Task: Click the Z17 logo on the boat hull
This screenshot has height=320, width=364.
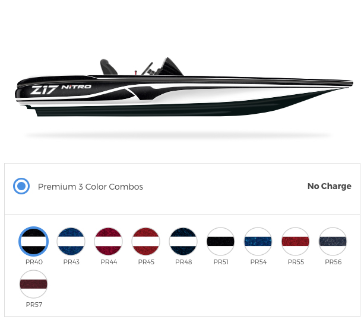Action: (x=44, y=90)
